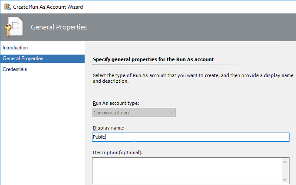The width and height of the screenshot is (296, 185).
Task: Click the Display name label
Action: pos(109,128)
